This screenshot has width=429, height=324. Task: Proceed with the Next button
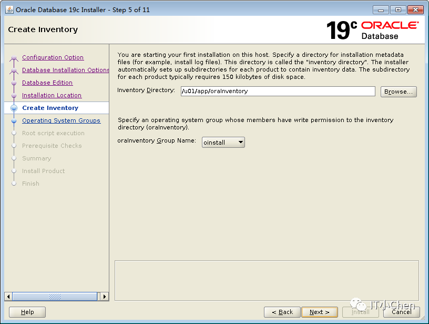(319, 312)
